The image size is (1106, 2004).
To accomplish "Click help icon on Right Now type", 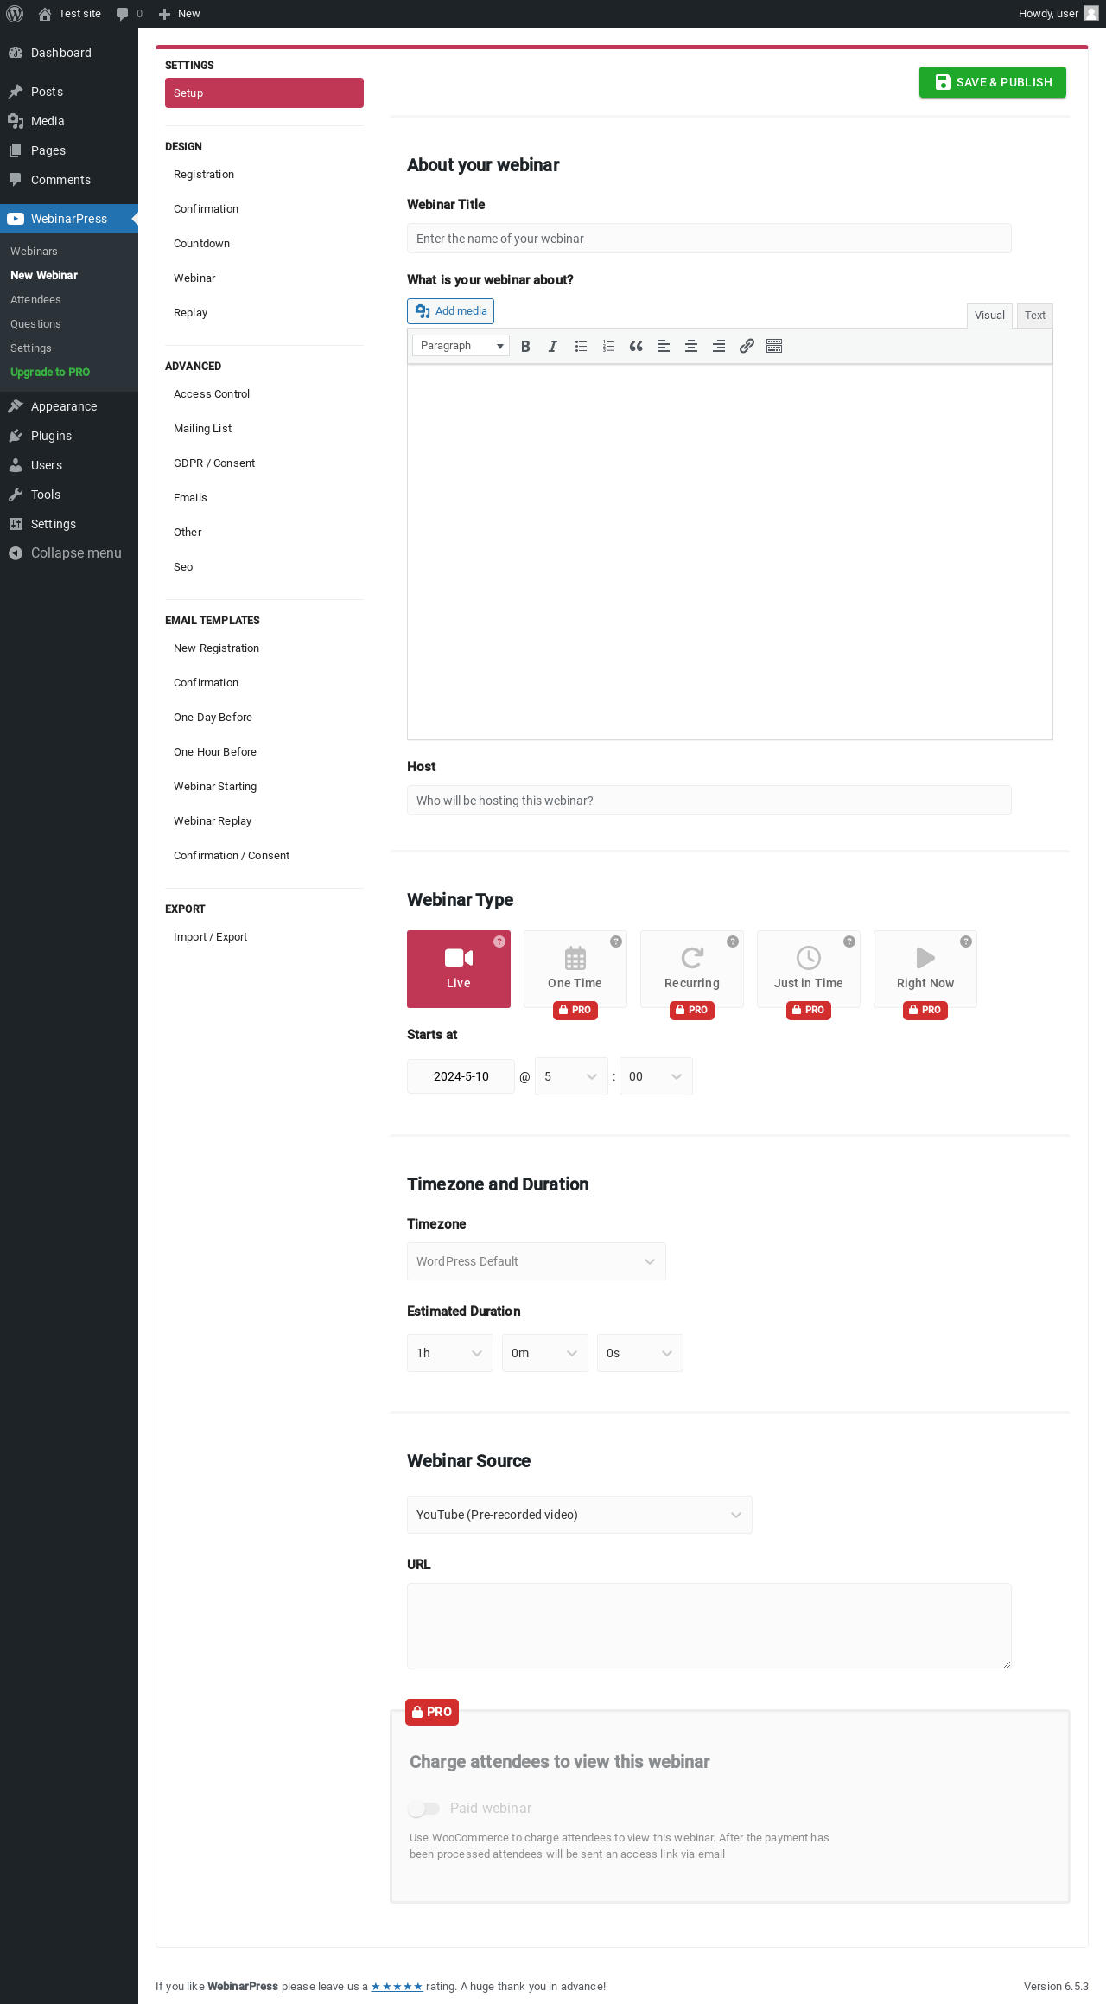I will click(x=966, y=941).
